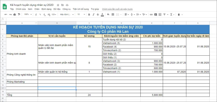Select column D header

(121, 23)
